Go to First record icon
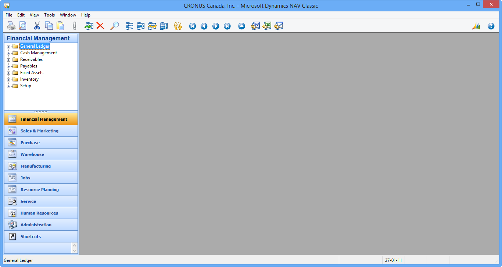 pyautogui.click(x=193, y=26)
